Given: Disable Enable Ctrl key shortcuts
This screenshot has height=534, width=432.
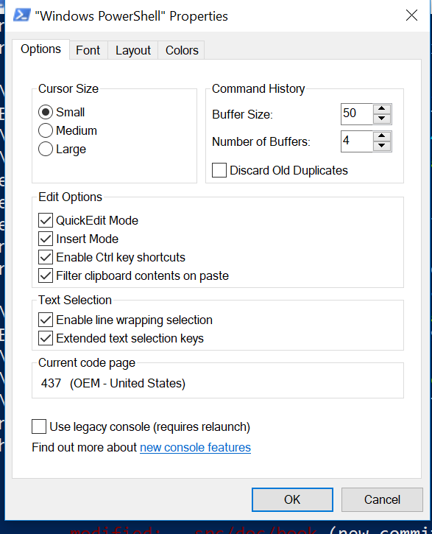Looking at the screenshot, I should coord(46,257).
